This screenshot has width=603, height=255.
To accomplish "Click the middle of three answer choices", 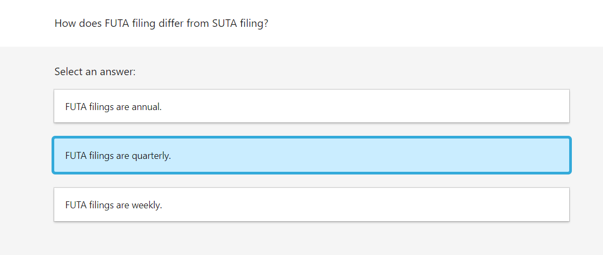I will (311, 156).
